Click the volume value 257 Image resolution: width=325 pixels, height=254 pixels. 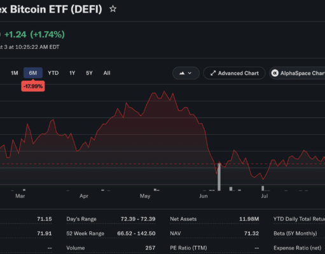(150, 248)
